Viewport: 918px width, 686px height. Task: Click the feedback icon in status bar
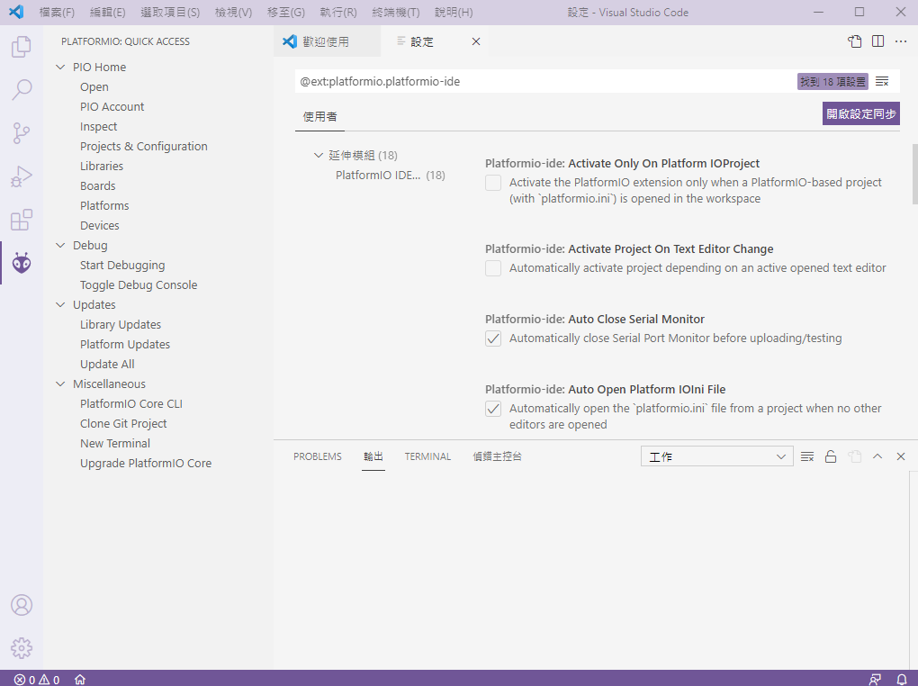[875, 680]
